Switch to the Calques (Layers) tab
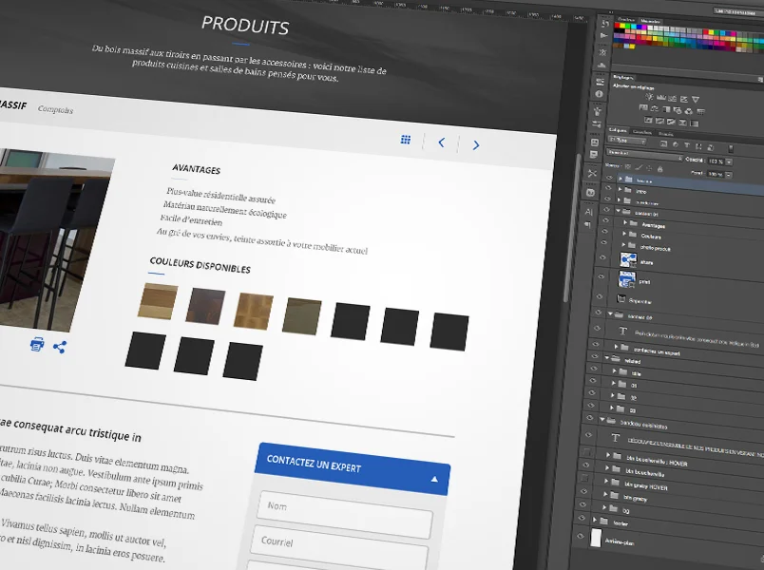Screen dimensions: 764x570 coord(618,130)
